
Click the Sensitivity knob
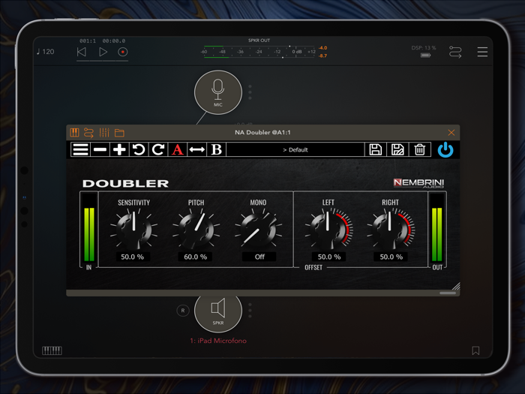133,228
